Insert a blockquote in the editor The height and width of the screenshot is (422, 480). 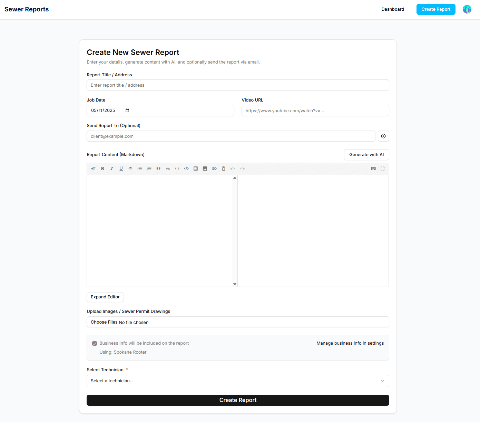point(158,169)
